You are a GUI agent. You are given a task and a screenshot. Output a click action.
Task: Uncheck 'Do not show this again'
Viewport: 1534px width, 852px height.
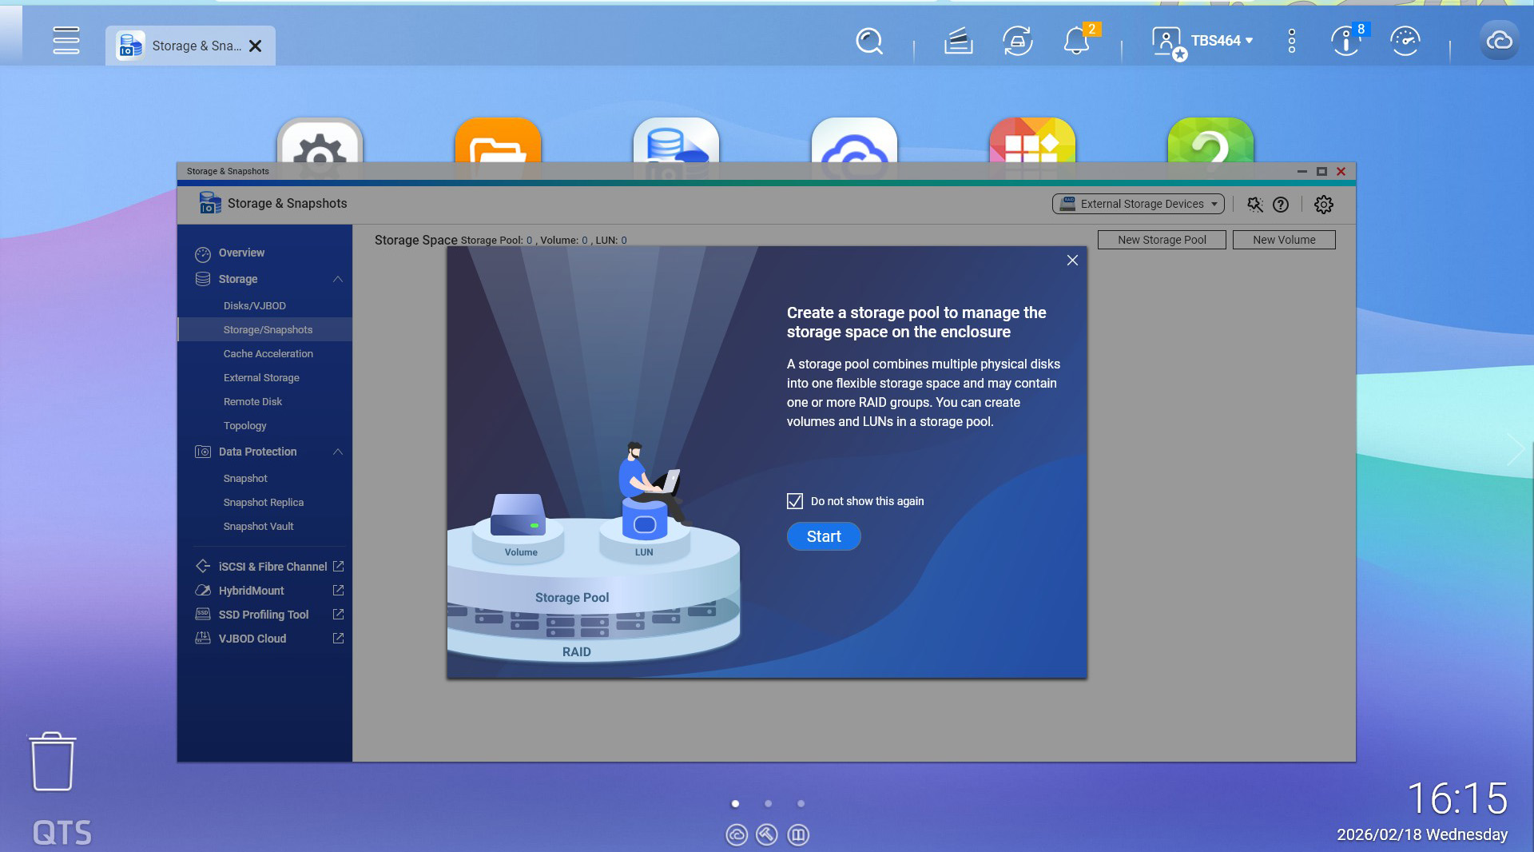(795, 501)
